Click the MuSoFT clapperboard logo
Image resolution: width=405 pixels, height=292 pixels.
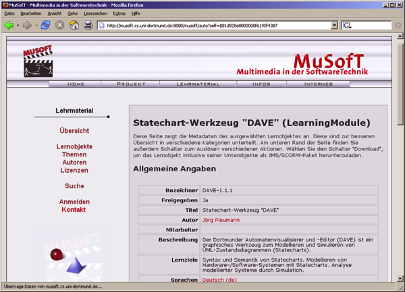click(38, 61)
